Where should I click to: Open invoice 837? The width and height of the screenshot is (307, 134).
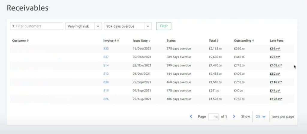coord(106,57)
